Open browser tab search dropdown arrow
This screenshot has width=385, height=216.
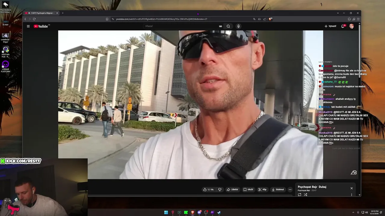(338, 13)
